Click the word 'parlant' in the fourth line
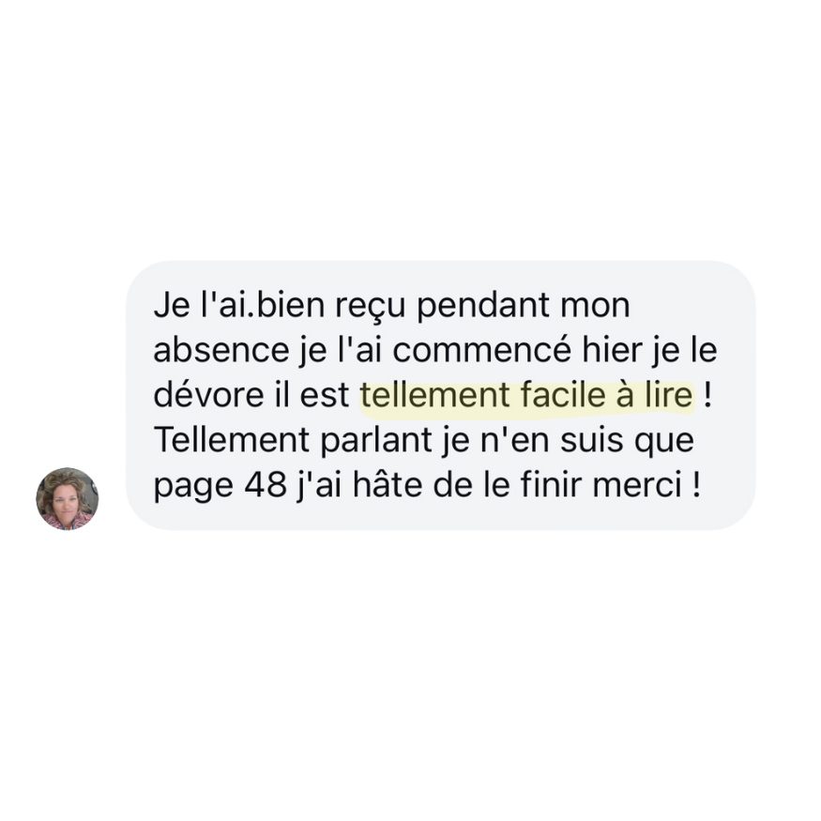 [x=376, y=441]
